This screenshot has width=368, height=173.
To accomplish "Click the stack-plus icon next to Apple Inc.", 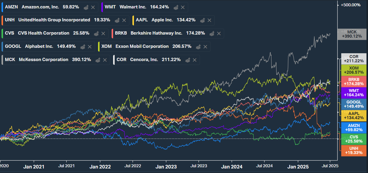I will pos(203,20).
